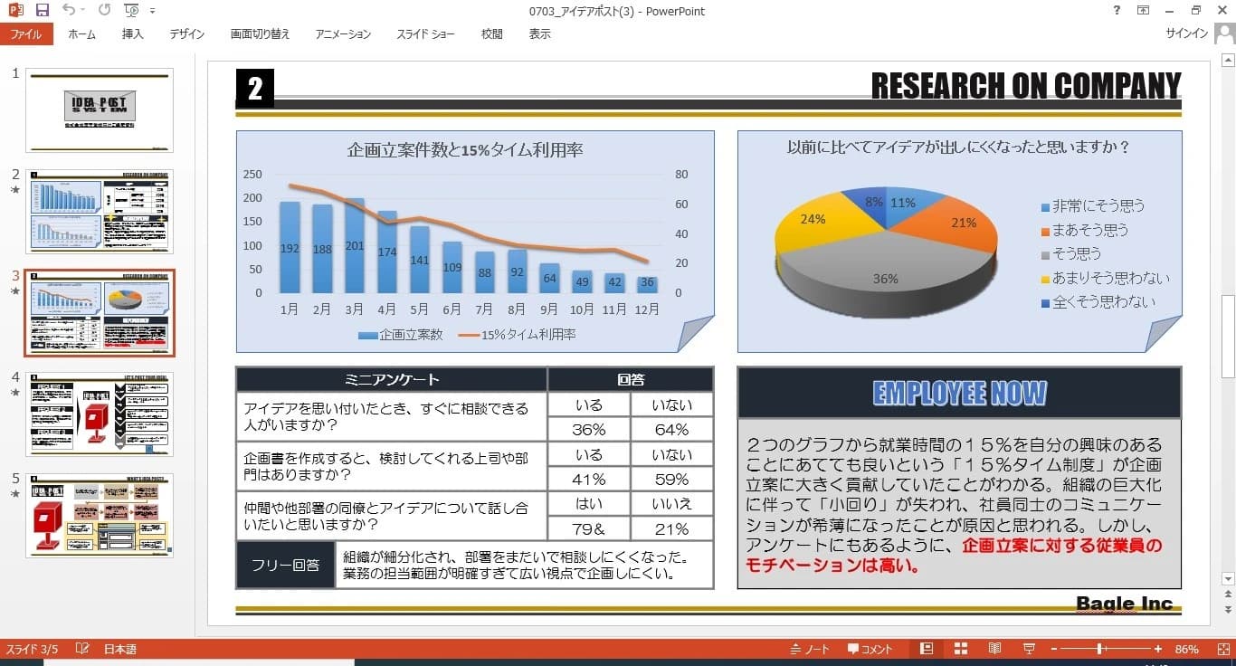1236x666 pixels.
Task: Click the Normal view icon in status bar
Action: click(x=926, y=649)
